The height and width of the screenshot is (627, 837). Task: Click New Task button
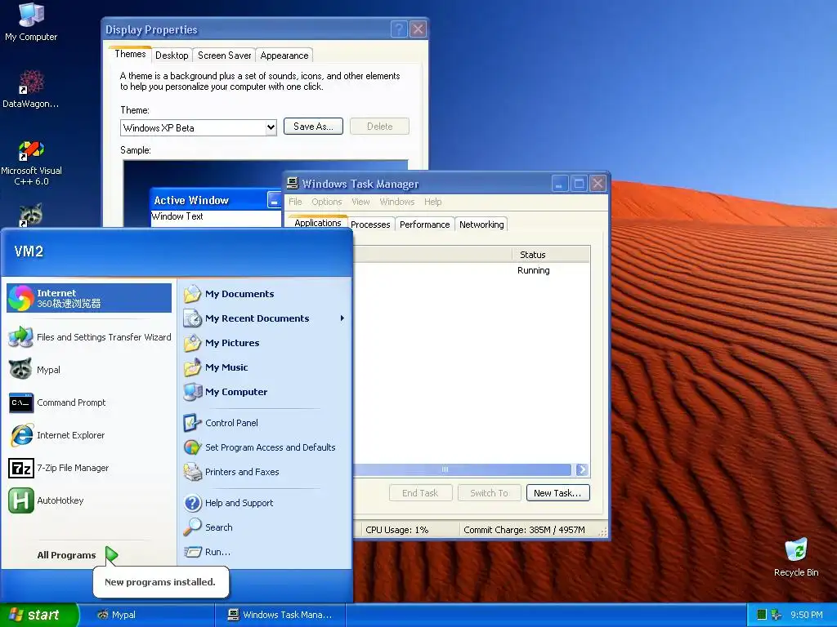click(x=557, y=493)
